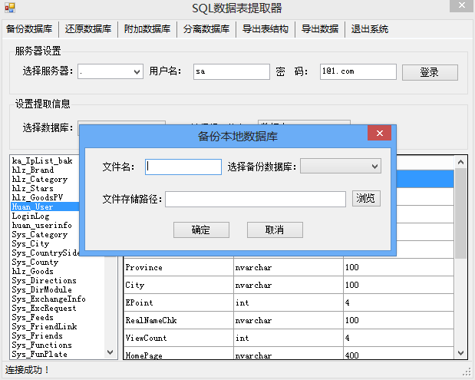The width and height of the screenshot is (475, 380).
Task: Click the app icon in title bar
Action: 10,8
